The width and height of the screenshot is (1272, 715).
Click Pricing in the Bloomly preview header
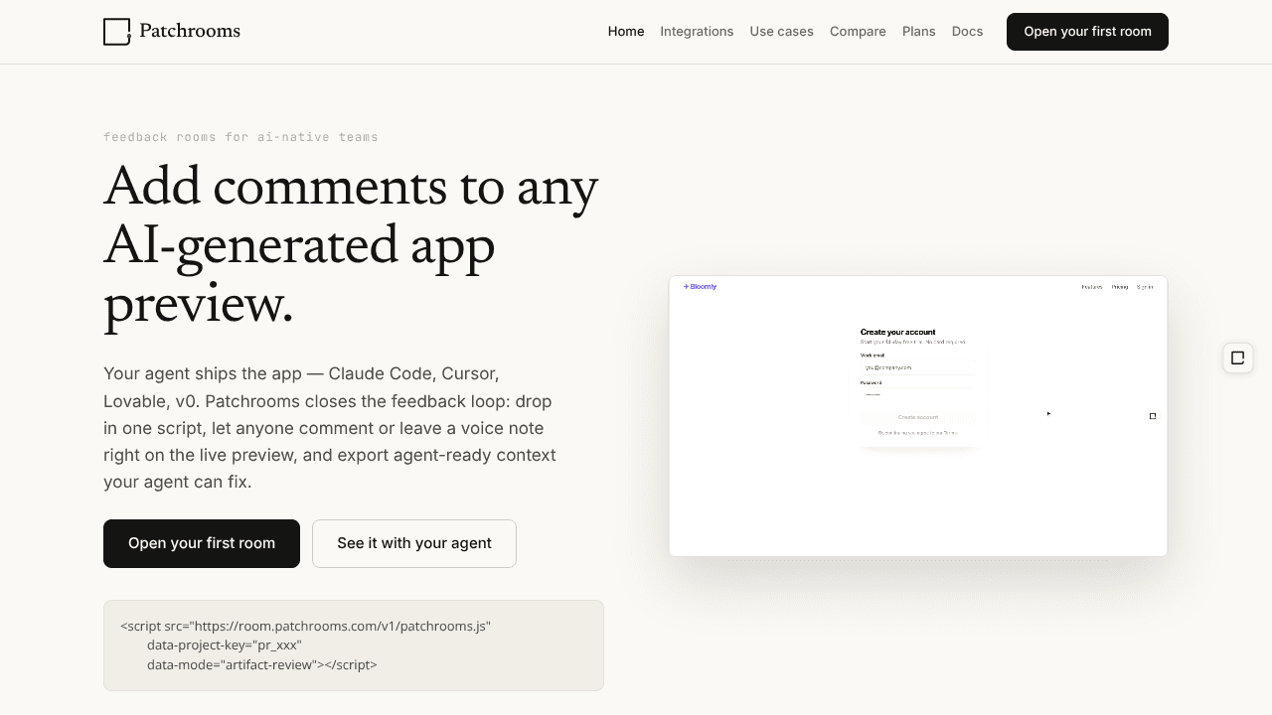[x=1119, y=287]
